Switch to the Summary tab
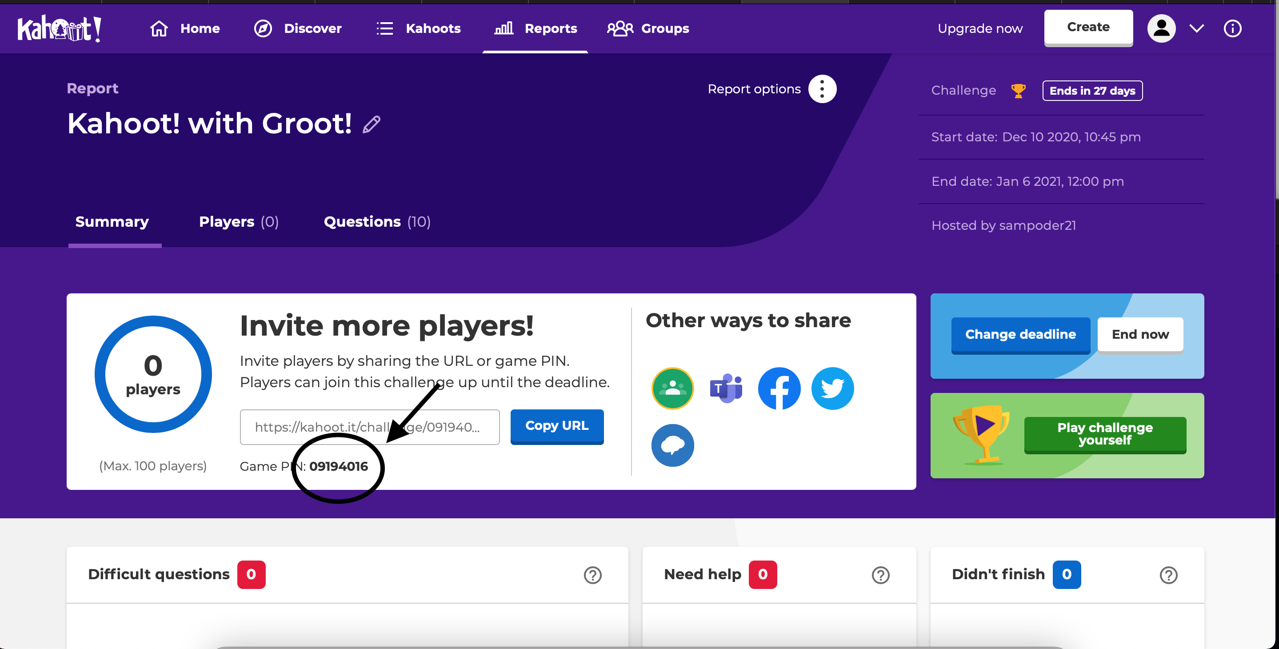 click(x=112, y=221)
